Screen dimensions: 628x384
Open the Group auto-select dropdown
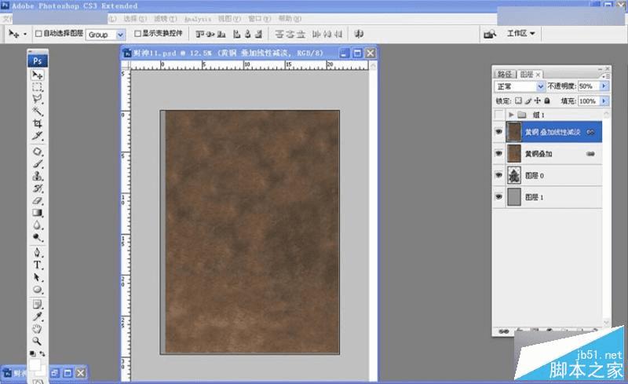[x=120, y=35]
